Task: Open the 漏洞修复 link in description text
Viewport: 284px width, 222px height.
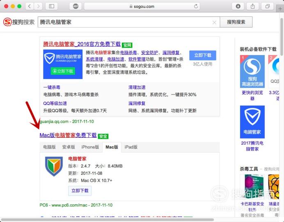Action: [x=171, y=53]
